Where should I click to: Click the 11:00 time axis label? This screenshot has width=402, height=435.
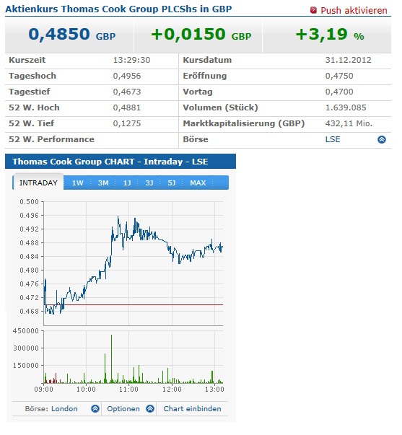click(x=128, y=390)
